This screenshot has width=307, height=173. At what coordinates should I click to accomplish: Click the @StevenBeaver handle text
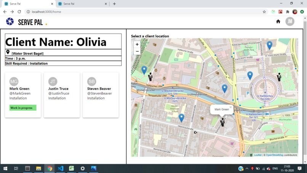(x=100, y=94)
